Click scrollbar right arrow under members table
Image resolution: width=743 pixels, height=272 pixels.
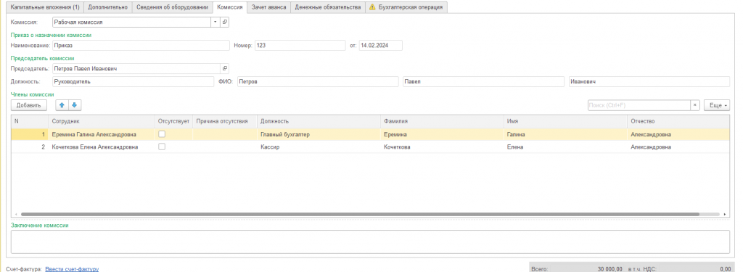pos(726,214)
